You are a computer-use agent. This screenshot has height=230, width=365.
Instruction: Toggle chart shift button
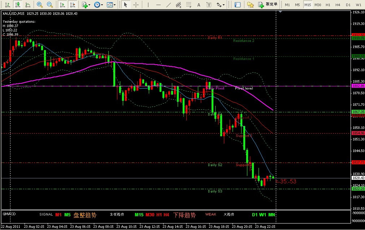tap(73, 5)
